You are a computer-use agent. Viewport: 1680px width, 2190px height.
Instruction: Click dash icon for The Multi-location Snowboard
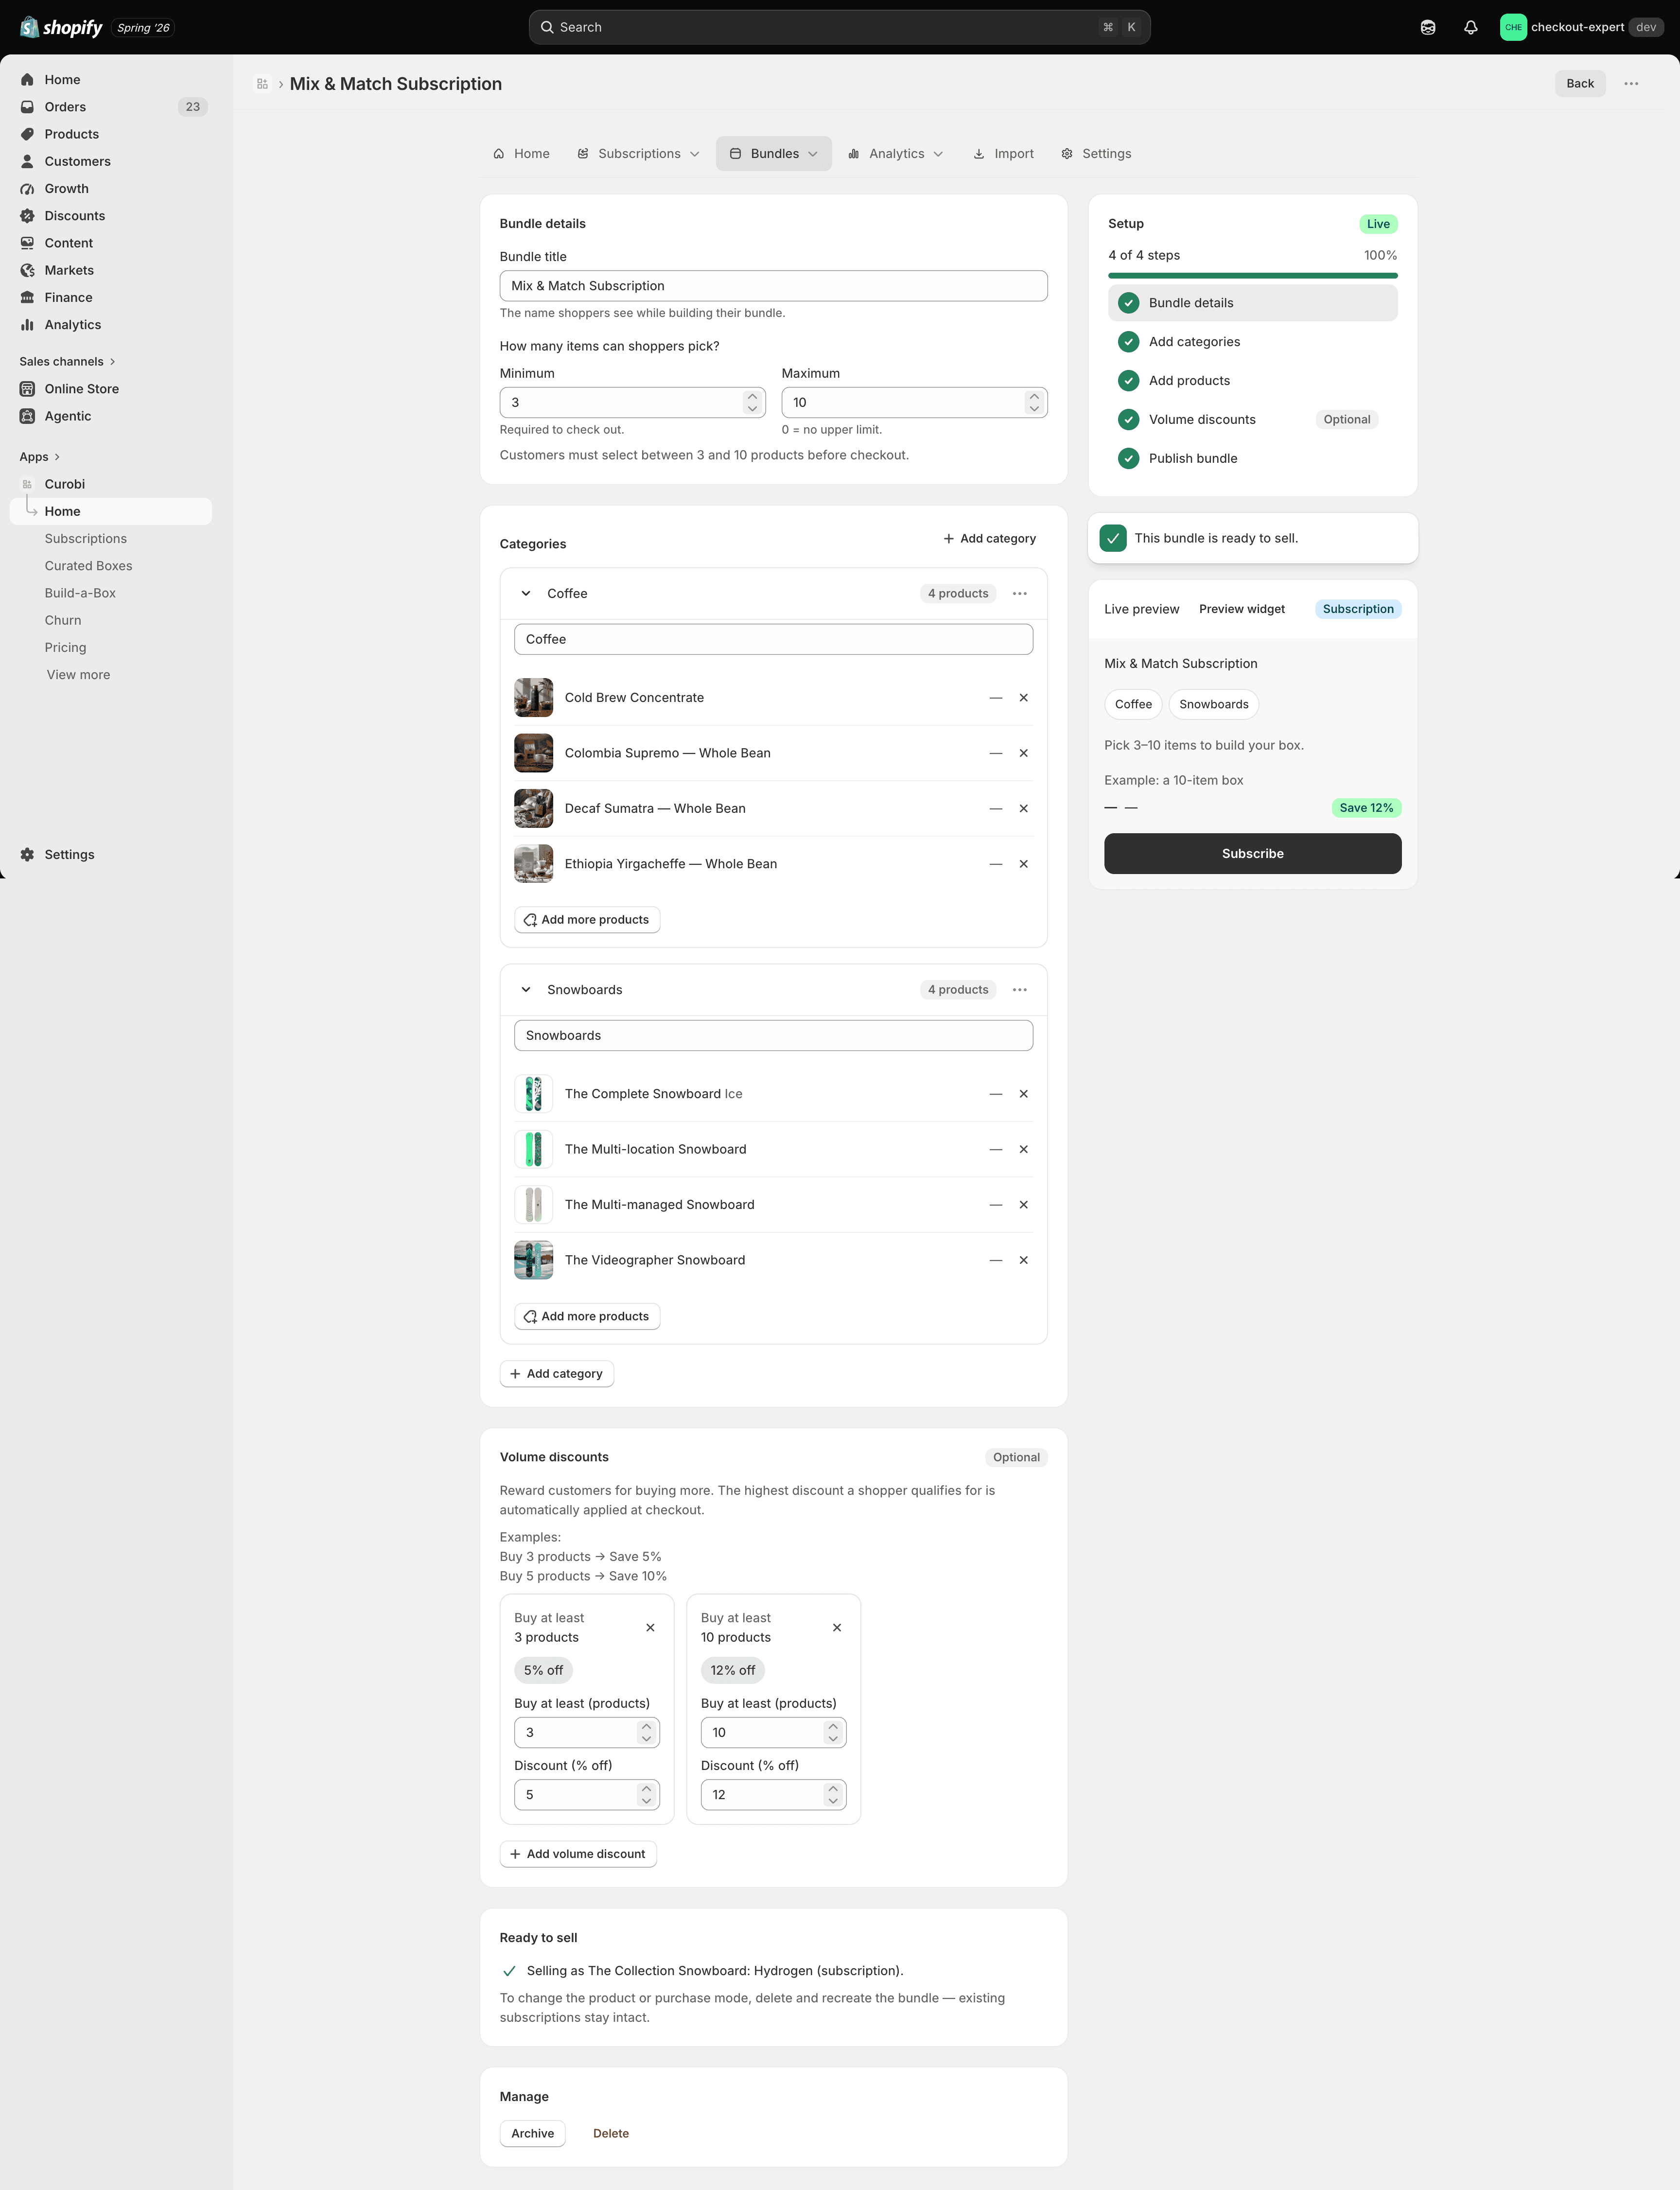pyautogui.click(x=995, y=1150)
